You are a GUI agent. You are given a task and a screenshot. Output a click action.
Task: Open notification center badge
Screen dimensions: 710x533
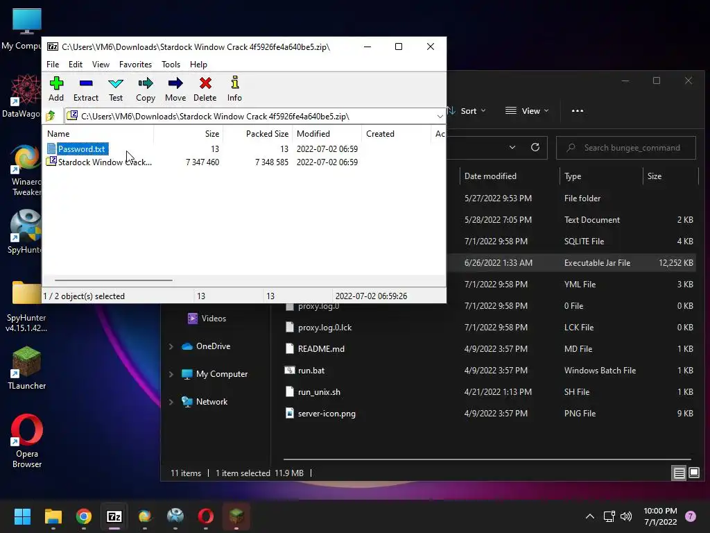[691, 516]
